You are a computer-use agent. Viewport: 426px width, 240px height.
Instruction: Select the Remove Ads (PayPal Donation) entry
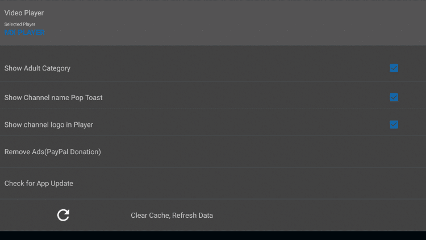(213, 152)
